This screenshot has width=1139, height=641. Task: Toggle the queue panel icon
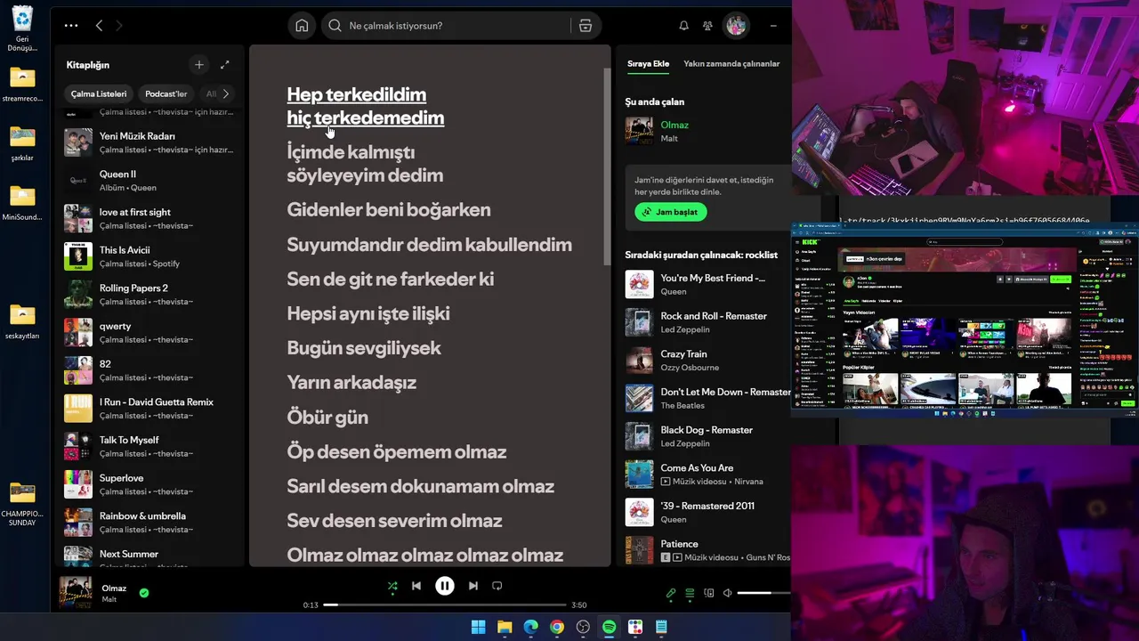(x=690, y=593)
